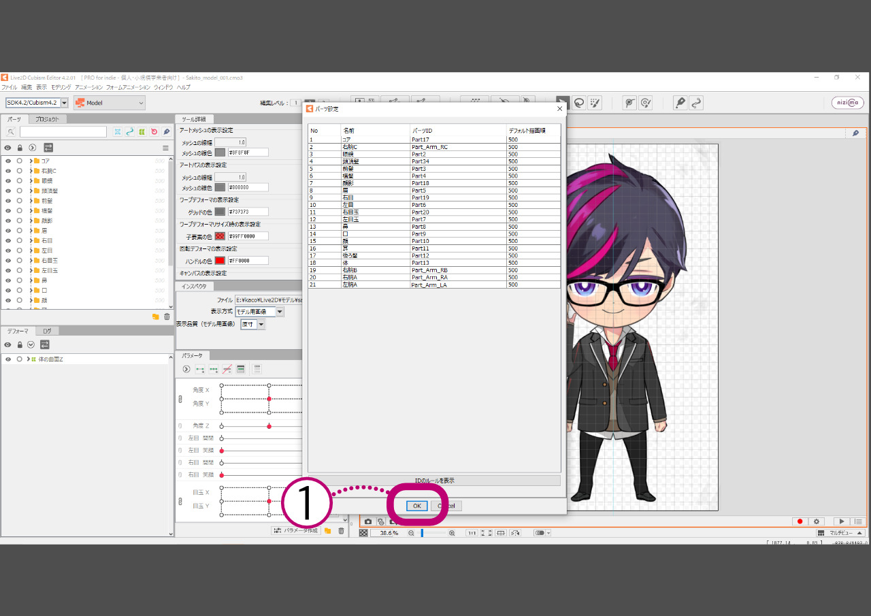Click the Parts panel search field

click(x=63, y=132)
